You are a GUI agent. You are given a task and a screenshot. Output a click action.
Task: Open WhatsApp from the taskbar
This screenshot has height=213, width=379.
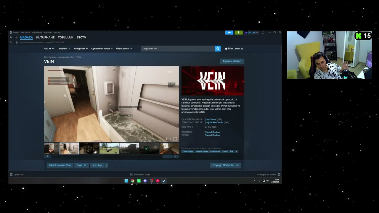tap(139, 181)
